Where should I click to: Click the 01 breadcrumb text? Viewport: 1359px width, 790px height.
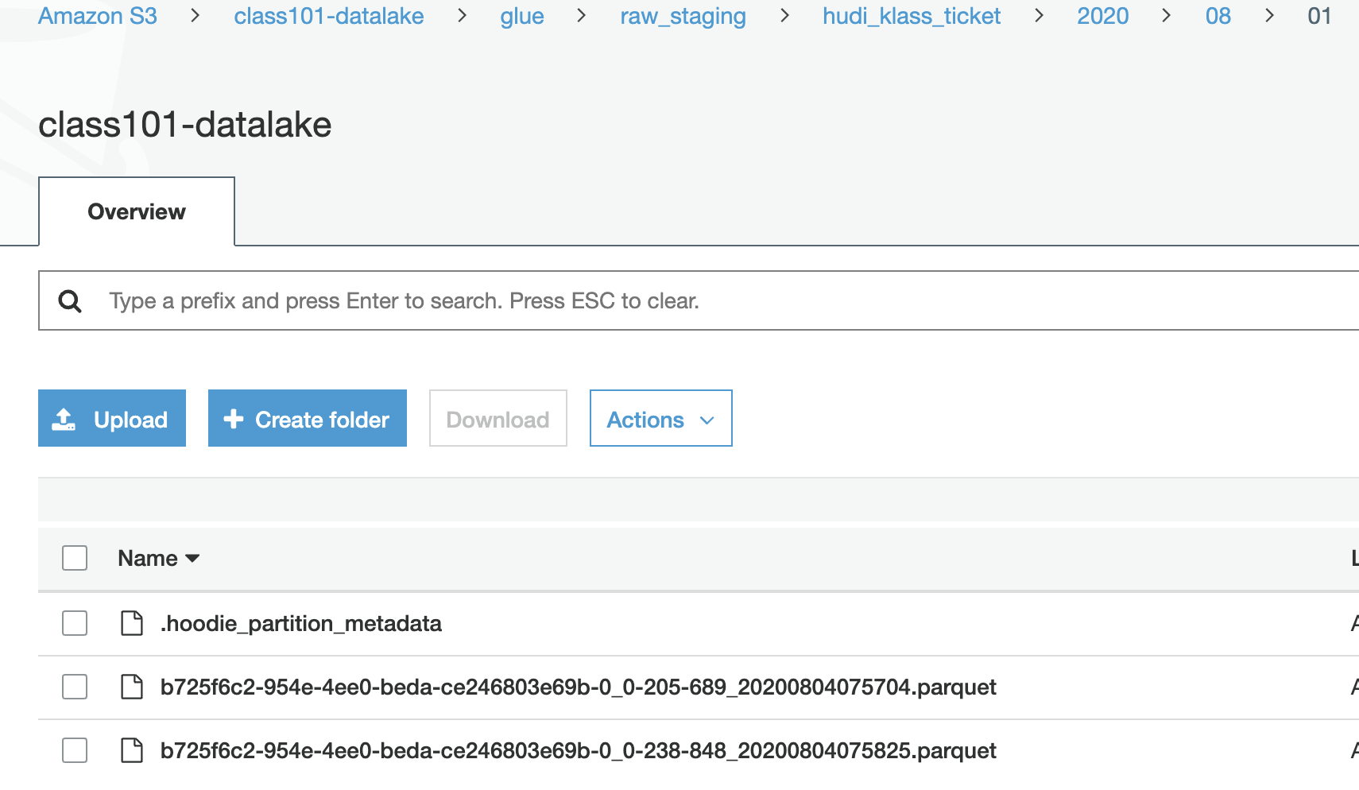coord(1319,16)
